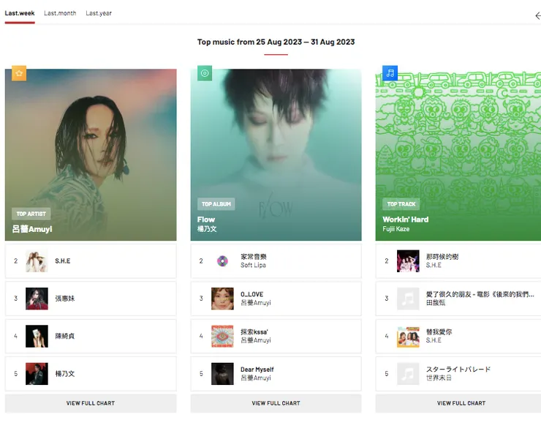Open the Fujii Kaze artist link
This screenshot has width=541, height=431.
pos(396,228)
